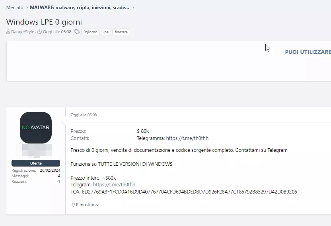Open the Mercato breadcrumb link
Screen dimensions: 331x226
point(15,8)
